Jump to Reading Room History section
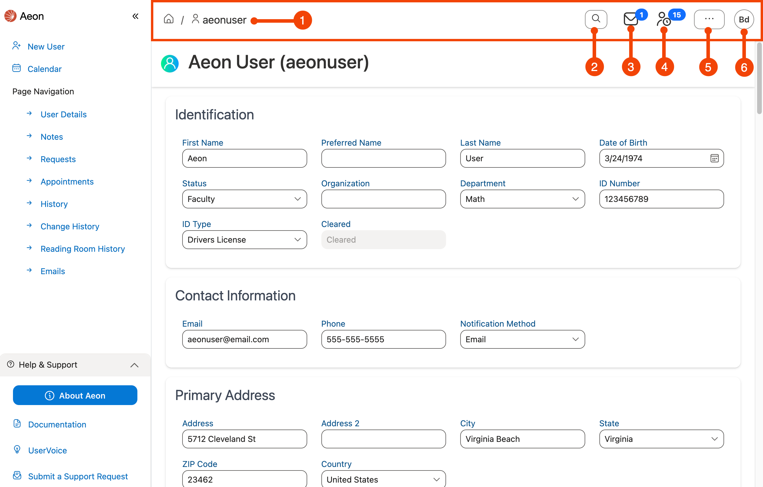The width and height of the screenshot is (763, 487). click(82, 249)
